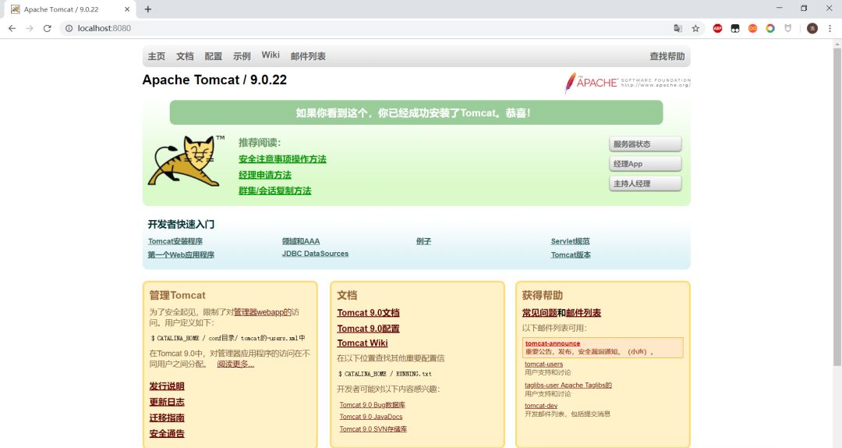Open 管理器webapp link
Image resolution: width=842 pixels, height=448 pixels.
(263, 312)
